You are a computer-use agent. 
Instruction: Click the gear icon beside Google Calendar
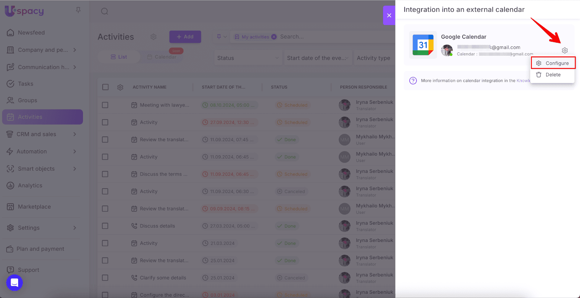pos(564,50)
